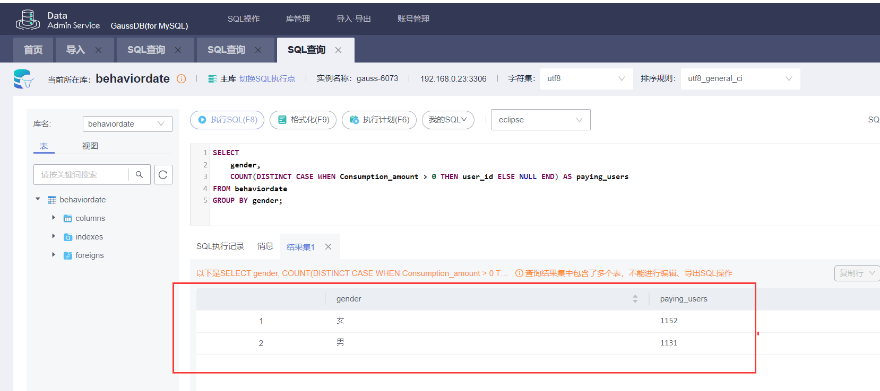Click the 1131 value in results
This screenshot has height=391, width=880.
pyautogui.click(x=669, y=343)
